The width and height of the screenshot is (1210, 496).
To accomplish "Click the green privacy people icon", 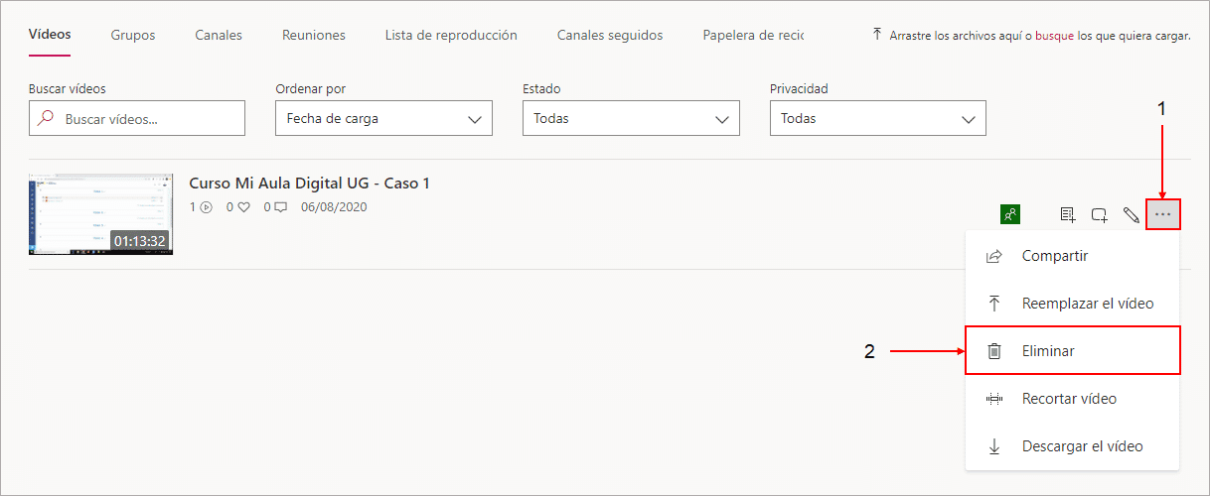I will pos(1010,213).
